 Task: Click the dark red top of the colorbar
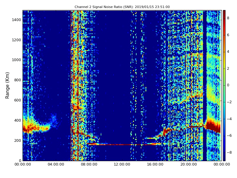[224, 12]
